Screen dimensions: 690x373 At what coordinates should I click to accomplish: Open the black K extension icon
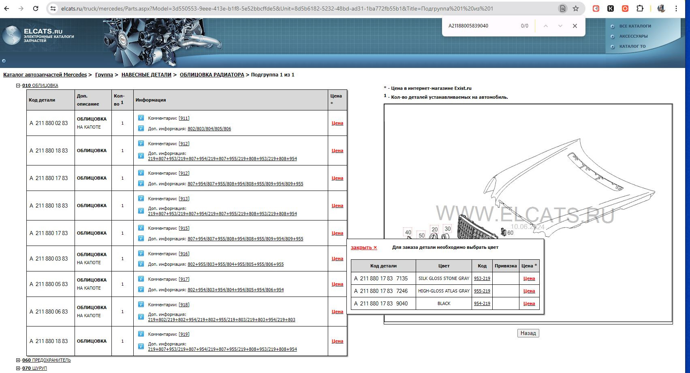click(x=611, y=8)
